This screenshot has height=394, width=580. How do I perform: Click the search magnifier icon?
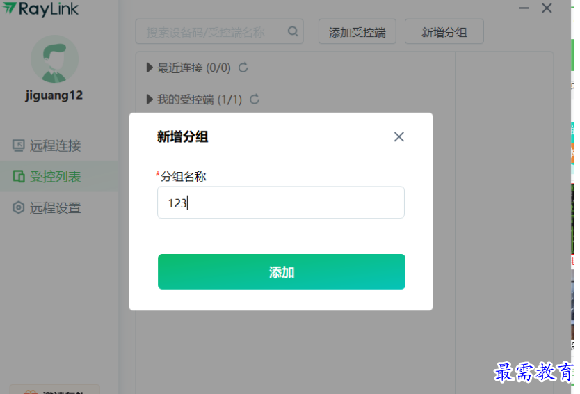click(x=293, y=31)
